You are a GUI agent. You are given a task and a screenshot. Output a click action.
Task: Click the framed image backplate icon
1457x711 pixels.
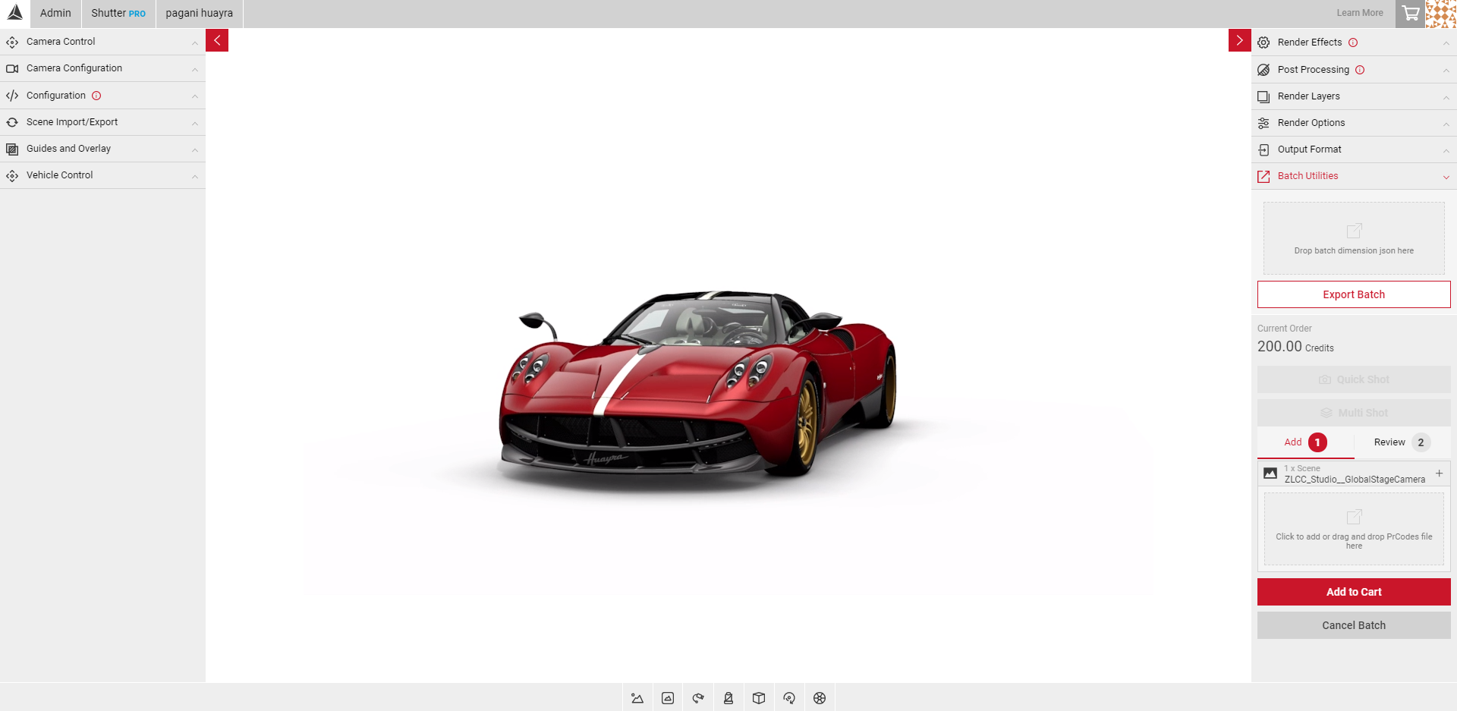[x=668, y=698]
